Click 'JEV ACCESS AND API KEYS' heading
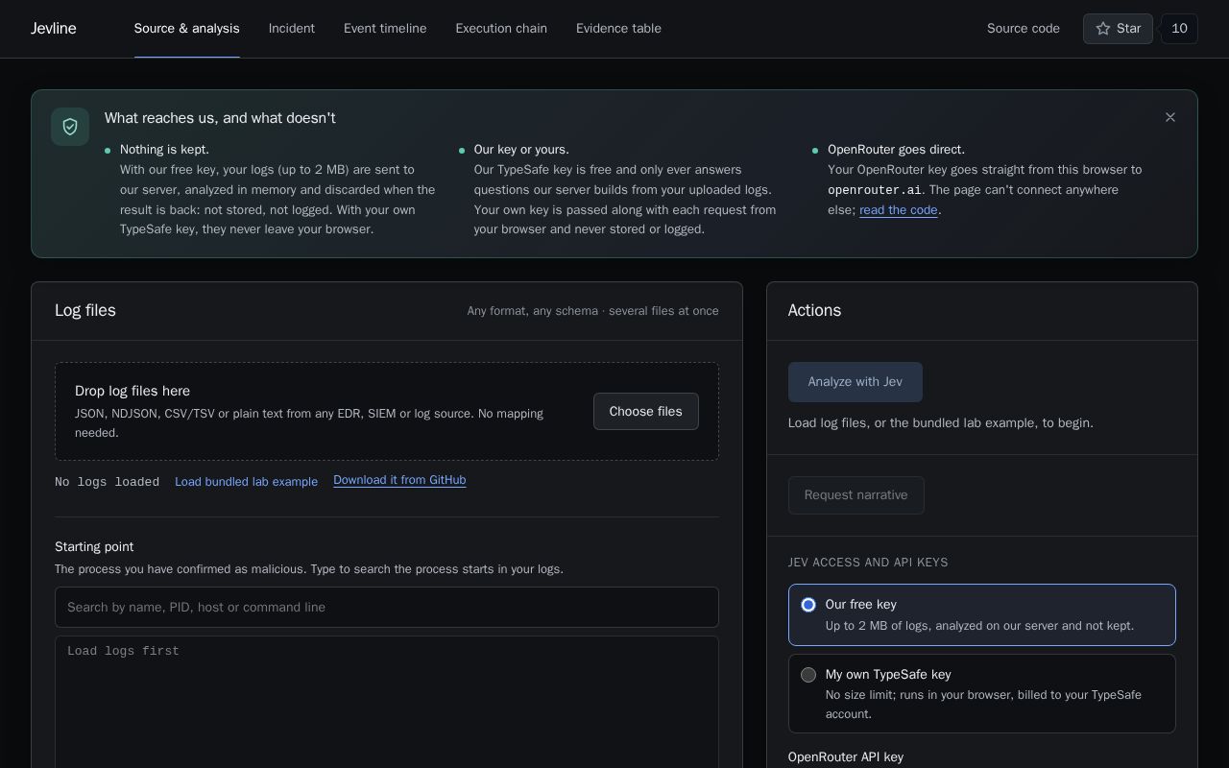The height and width of the screenshot is (768, 1229). point(868,563)
